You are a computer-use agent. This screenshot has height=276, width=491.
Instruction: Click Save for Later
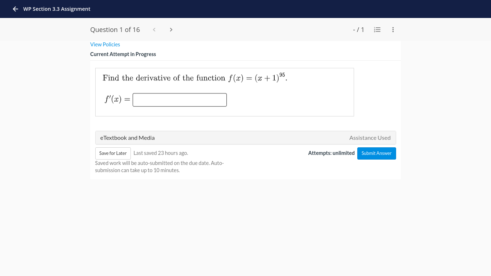point(113,153)
